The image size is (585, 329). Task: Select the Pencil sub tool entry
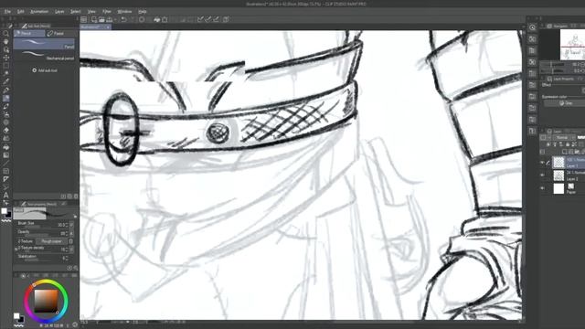[44, 44]
